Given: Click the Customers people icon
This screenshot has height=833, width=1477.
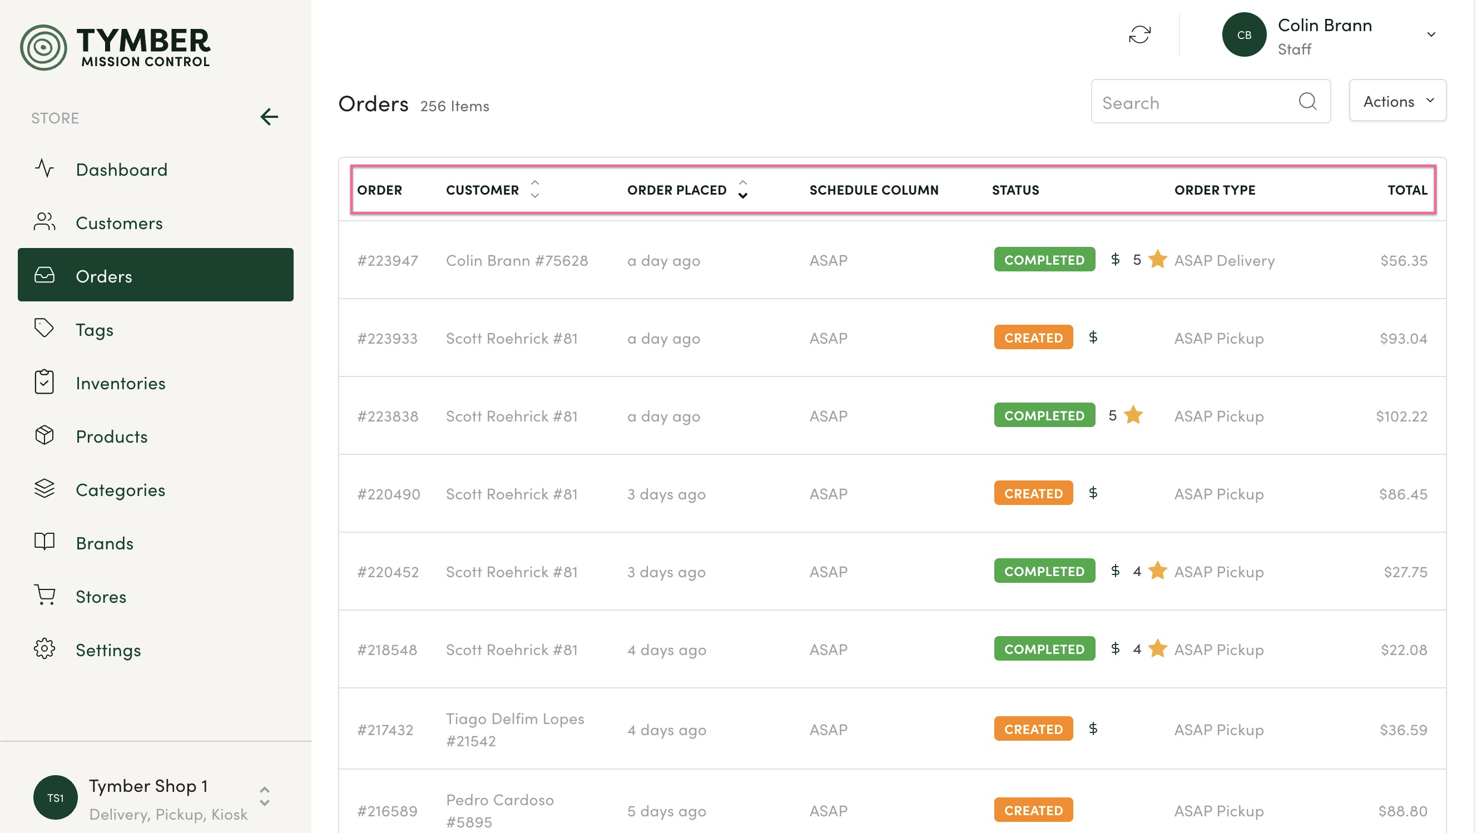Looking at the screenshot, I should (44, 222).
